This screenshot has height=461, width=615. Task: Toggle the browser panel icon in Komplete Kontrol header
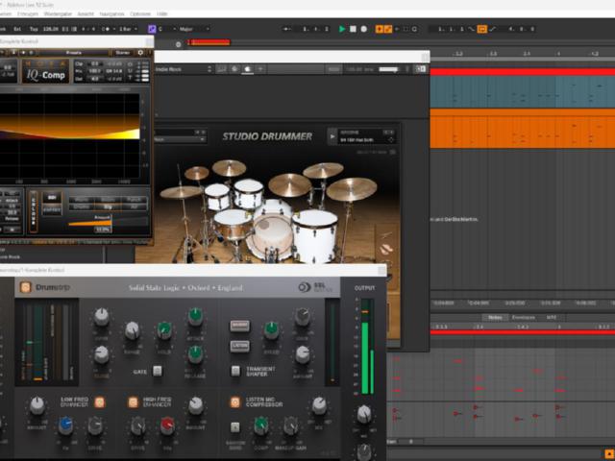(x=421, y=69)
